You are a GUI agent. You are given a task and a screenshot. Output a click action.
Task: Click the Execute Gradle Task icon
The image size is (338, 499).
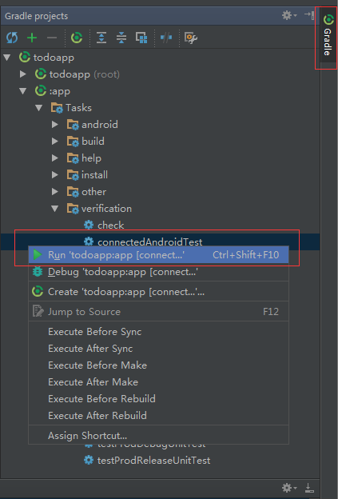(77, 38)
